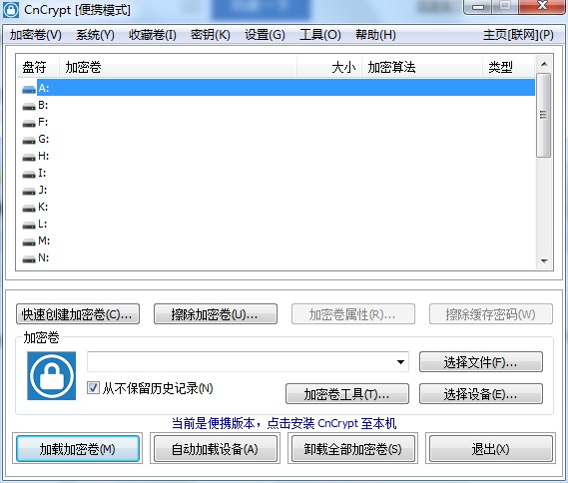The image size is (568, 483).
Task: Click 选择文件(F)... button
Action: tap(481, 361)
